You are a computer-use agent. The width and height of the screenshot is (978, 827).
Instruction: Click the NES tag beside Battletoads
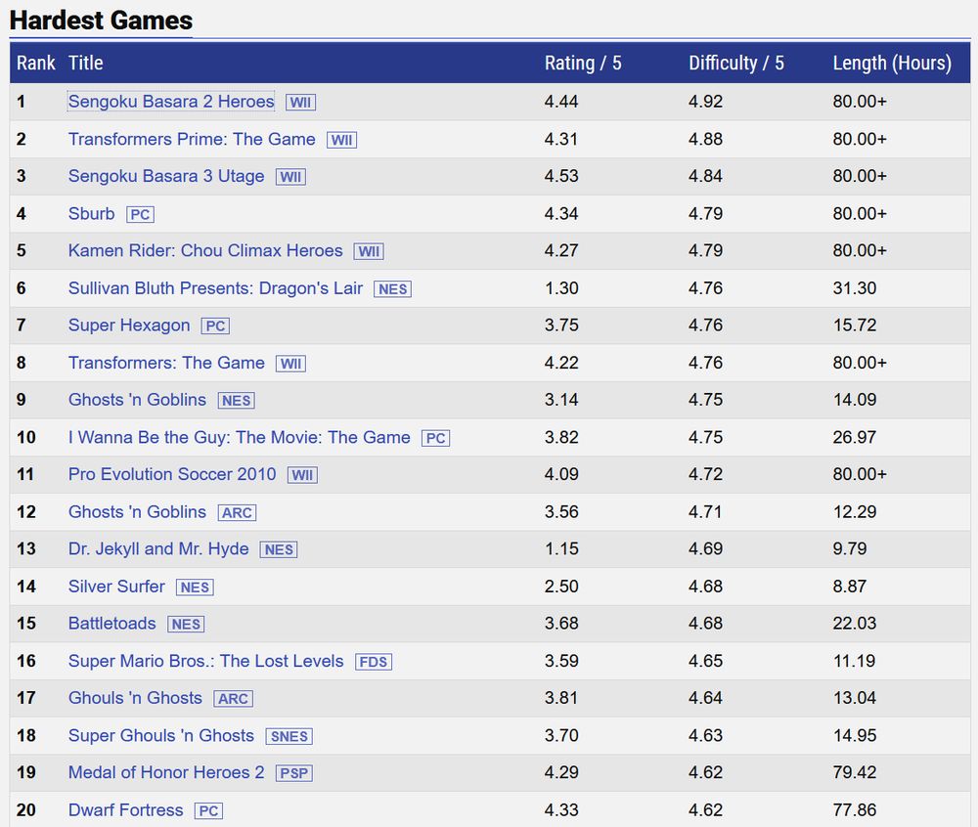(186, 625)
